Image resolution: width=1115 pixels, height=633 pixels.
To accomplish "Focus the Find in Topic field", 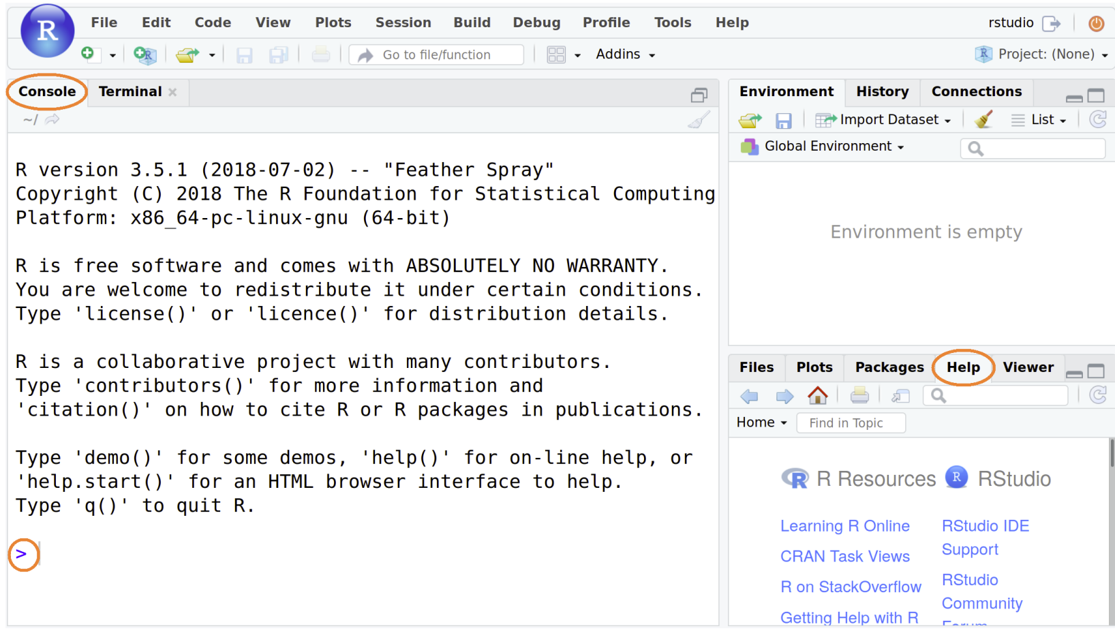I will pos(851,423).
